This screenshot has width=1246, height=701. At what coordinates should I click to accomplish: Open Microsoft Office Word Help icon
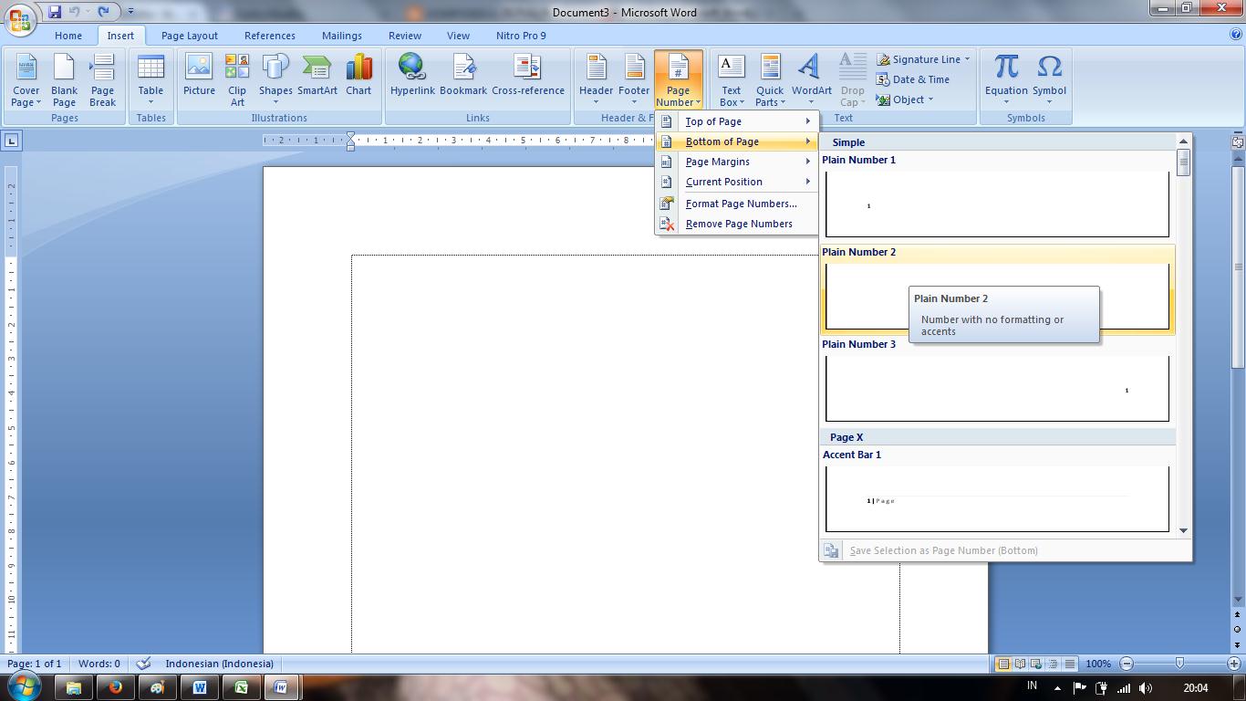click(1236, 36)
